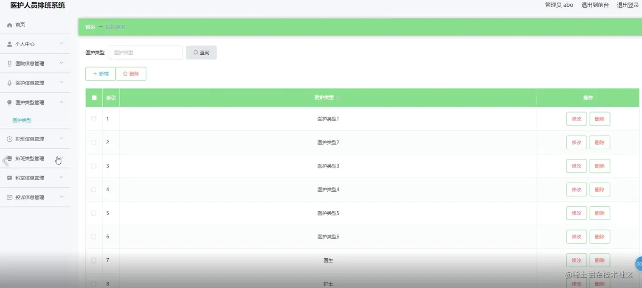This screenshot has width=642, height=288.
Task: Expand the 科室信息管理 menu chevron
Action: 62,178
